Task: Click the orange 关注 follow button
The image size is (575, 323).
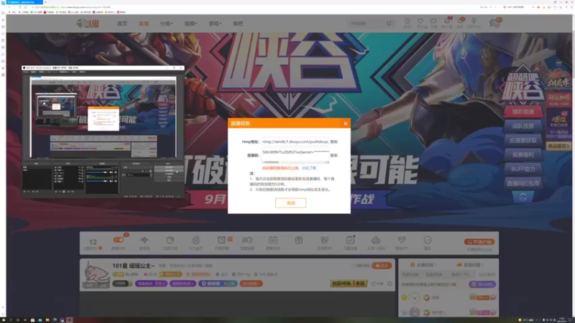Action: click(382, 266)
